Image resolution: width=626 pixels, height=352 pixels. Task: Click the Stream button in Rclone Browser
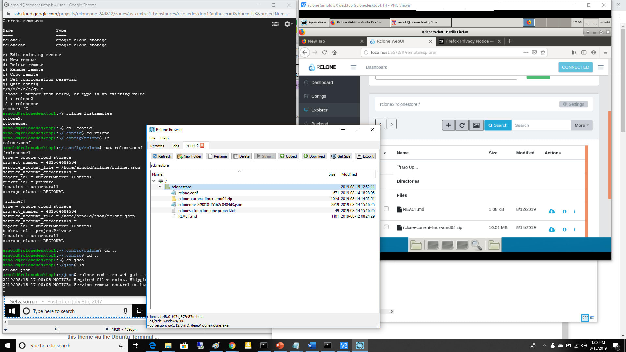[x=265, y=156]
